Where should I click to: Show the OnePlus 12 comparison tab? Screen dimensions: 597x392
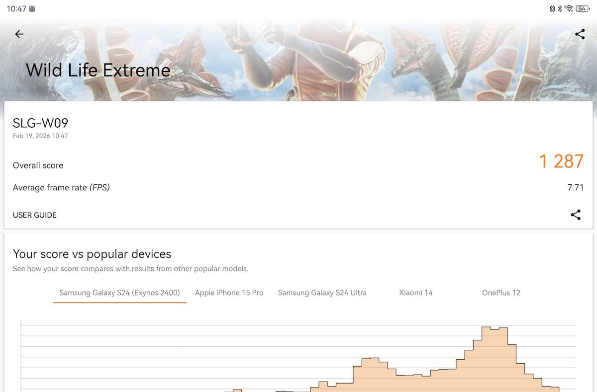click(501, 293)
